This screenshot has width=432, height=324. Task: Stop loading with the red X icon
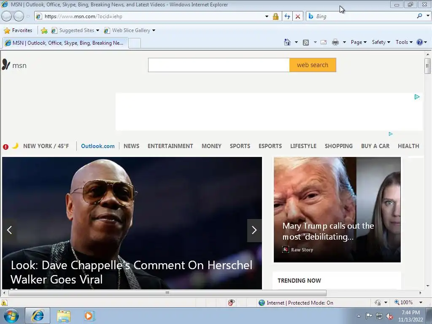(298, 16)
